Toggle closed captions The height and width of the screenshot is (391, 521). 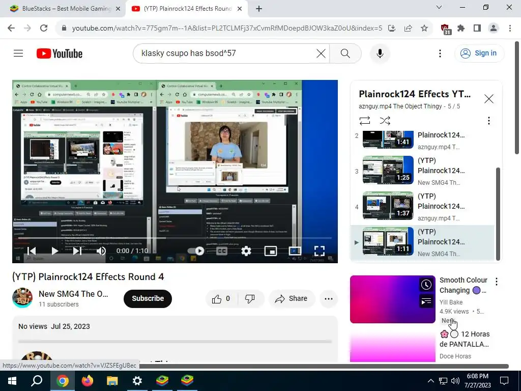pos(222,250)
